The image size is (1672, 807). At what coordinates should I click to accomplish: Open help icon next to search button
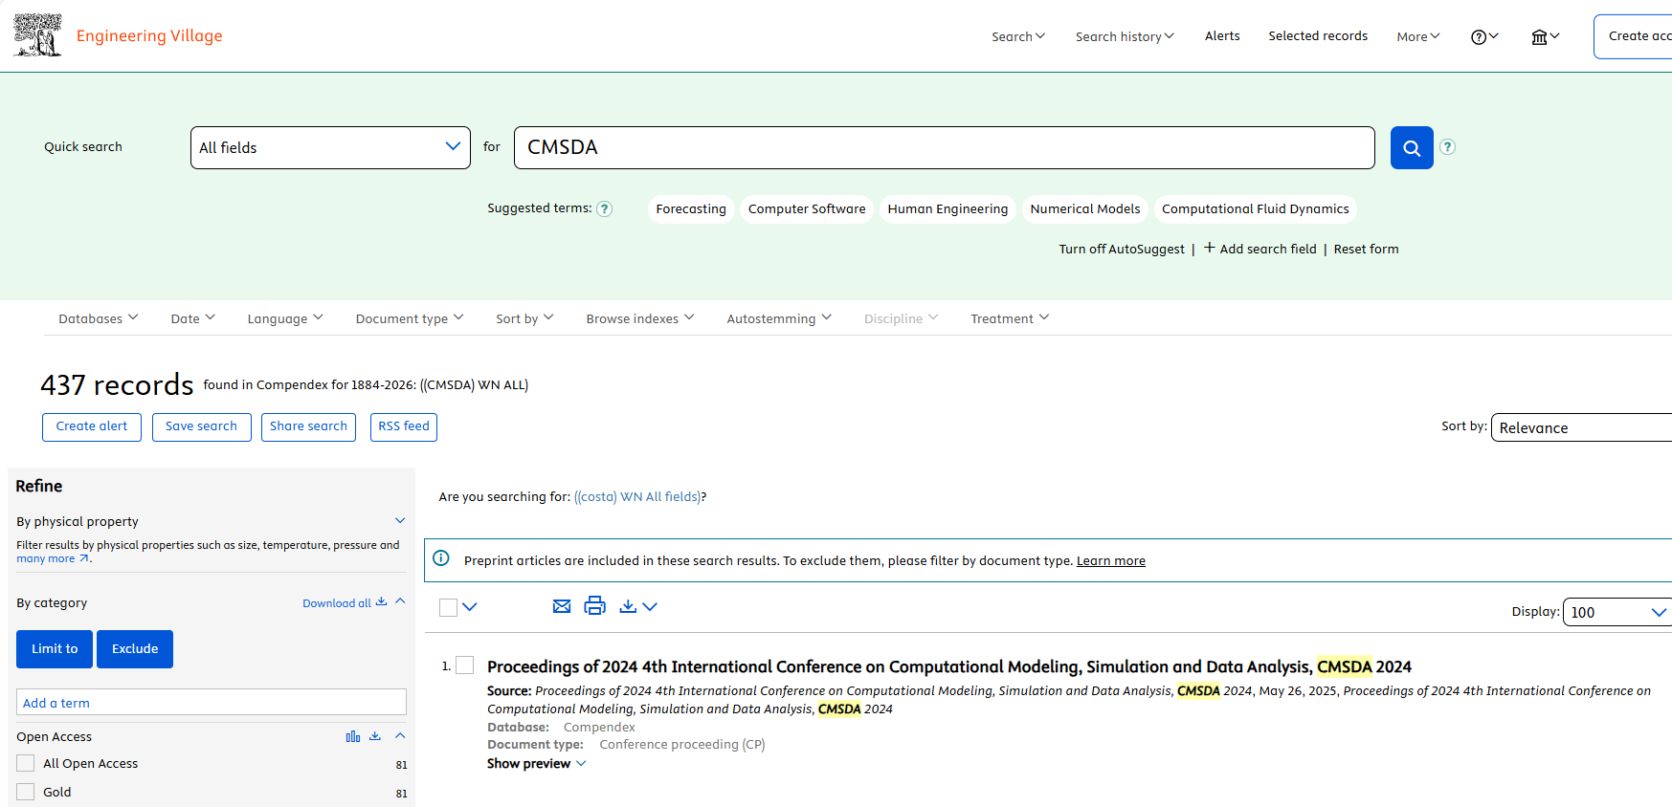pos(1448,146)
